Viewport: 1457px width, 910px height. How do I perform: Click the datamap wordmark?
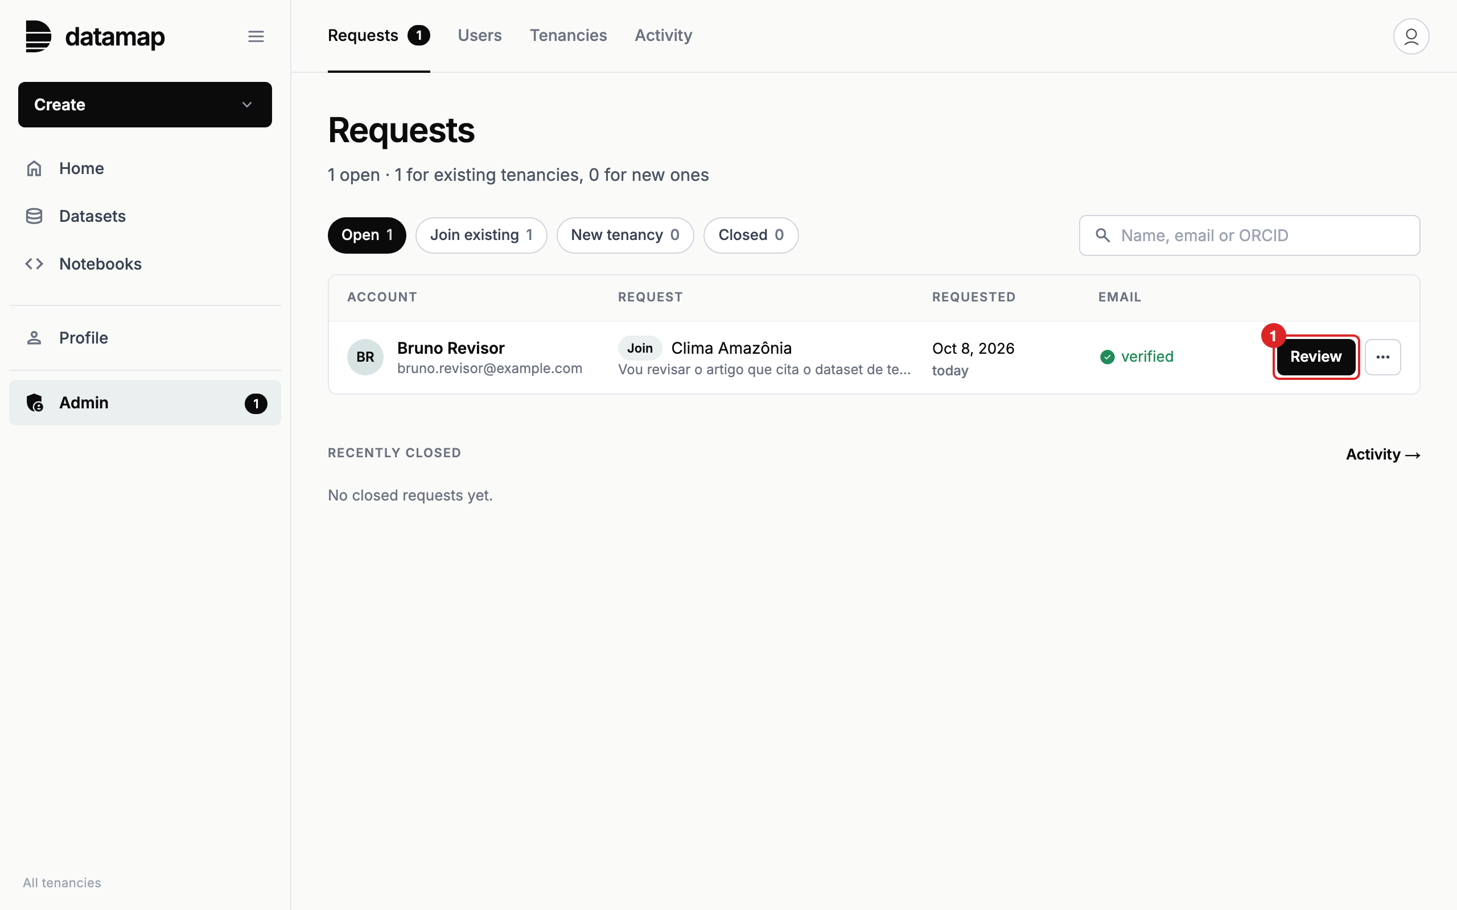115,37
